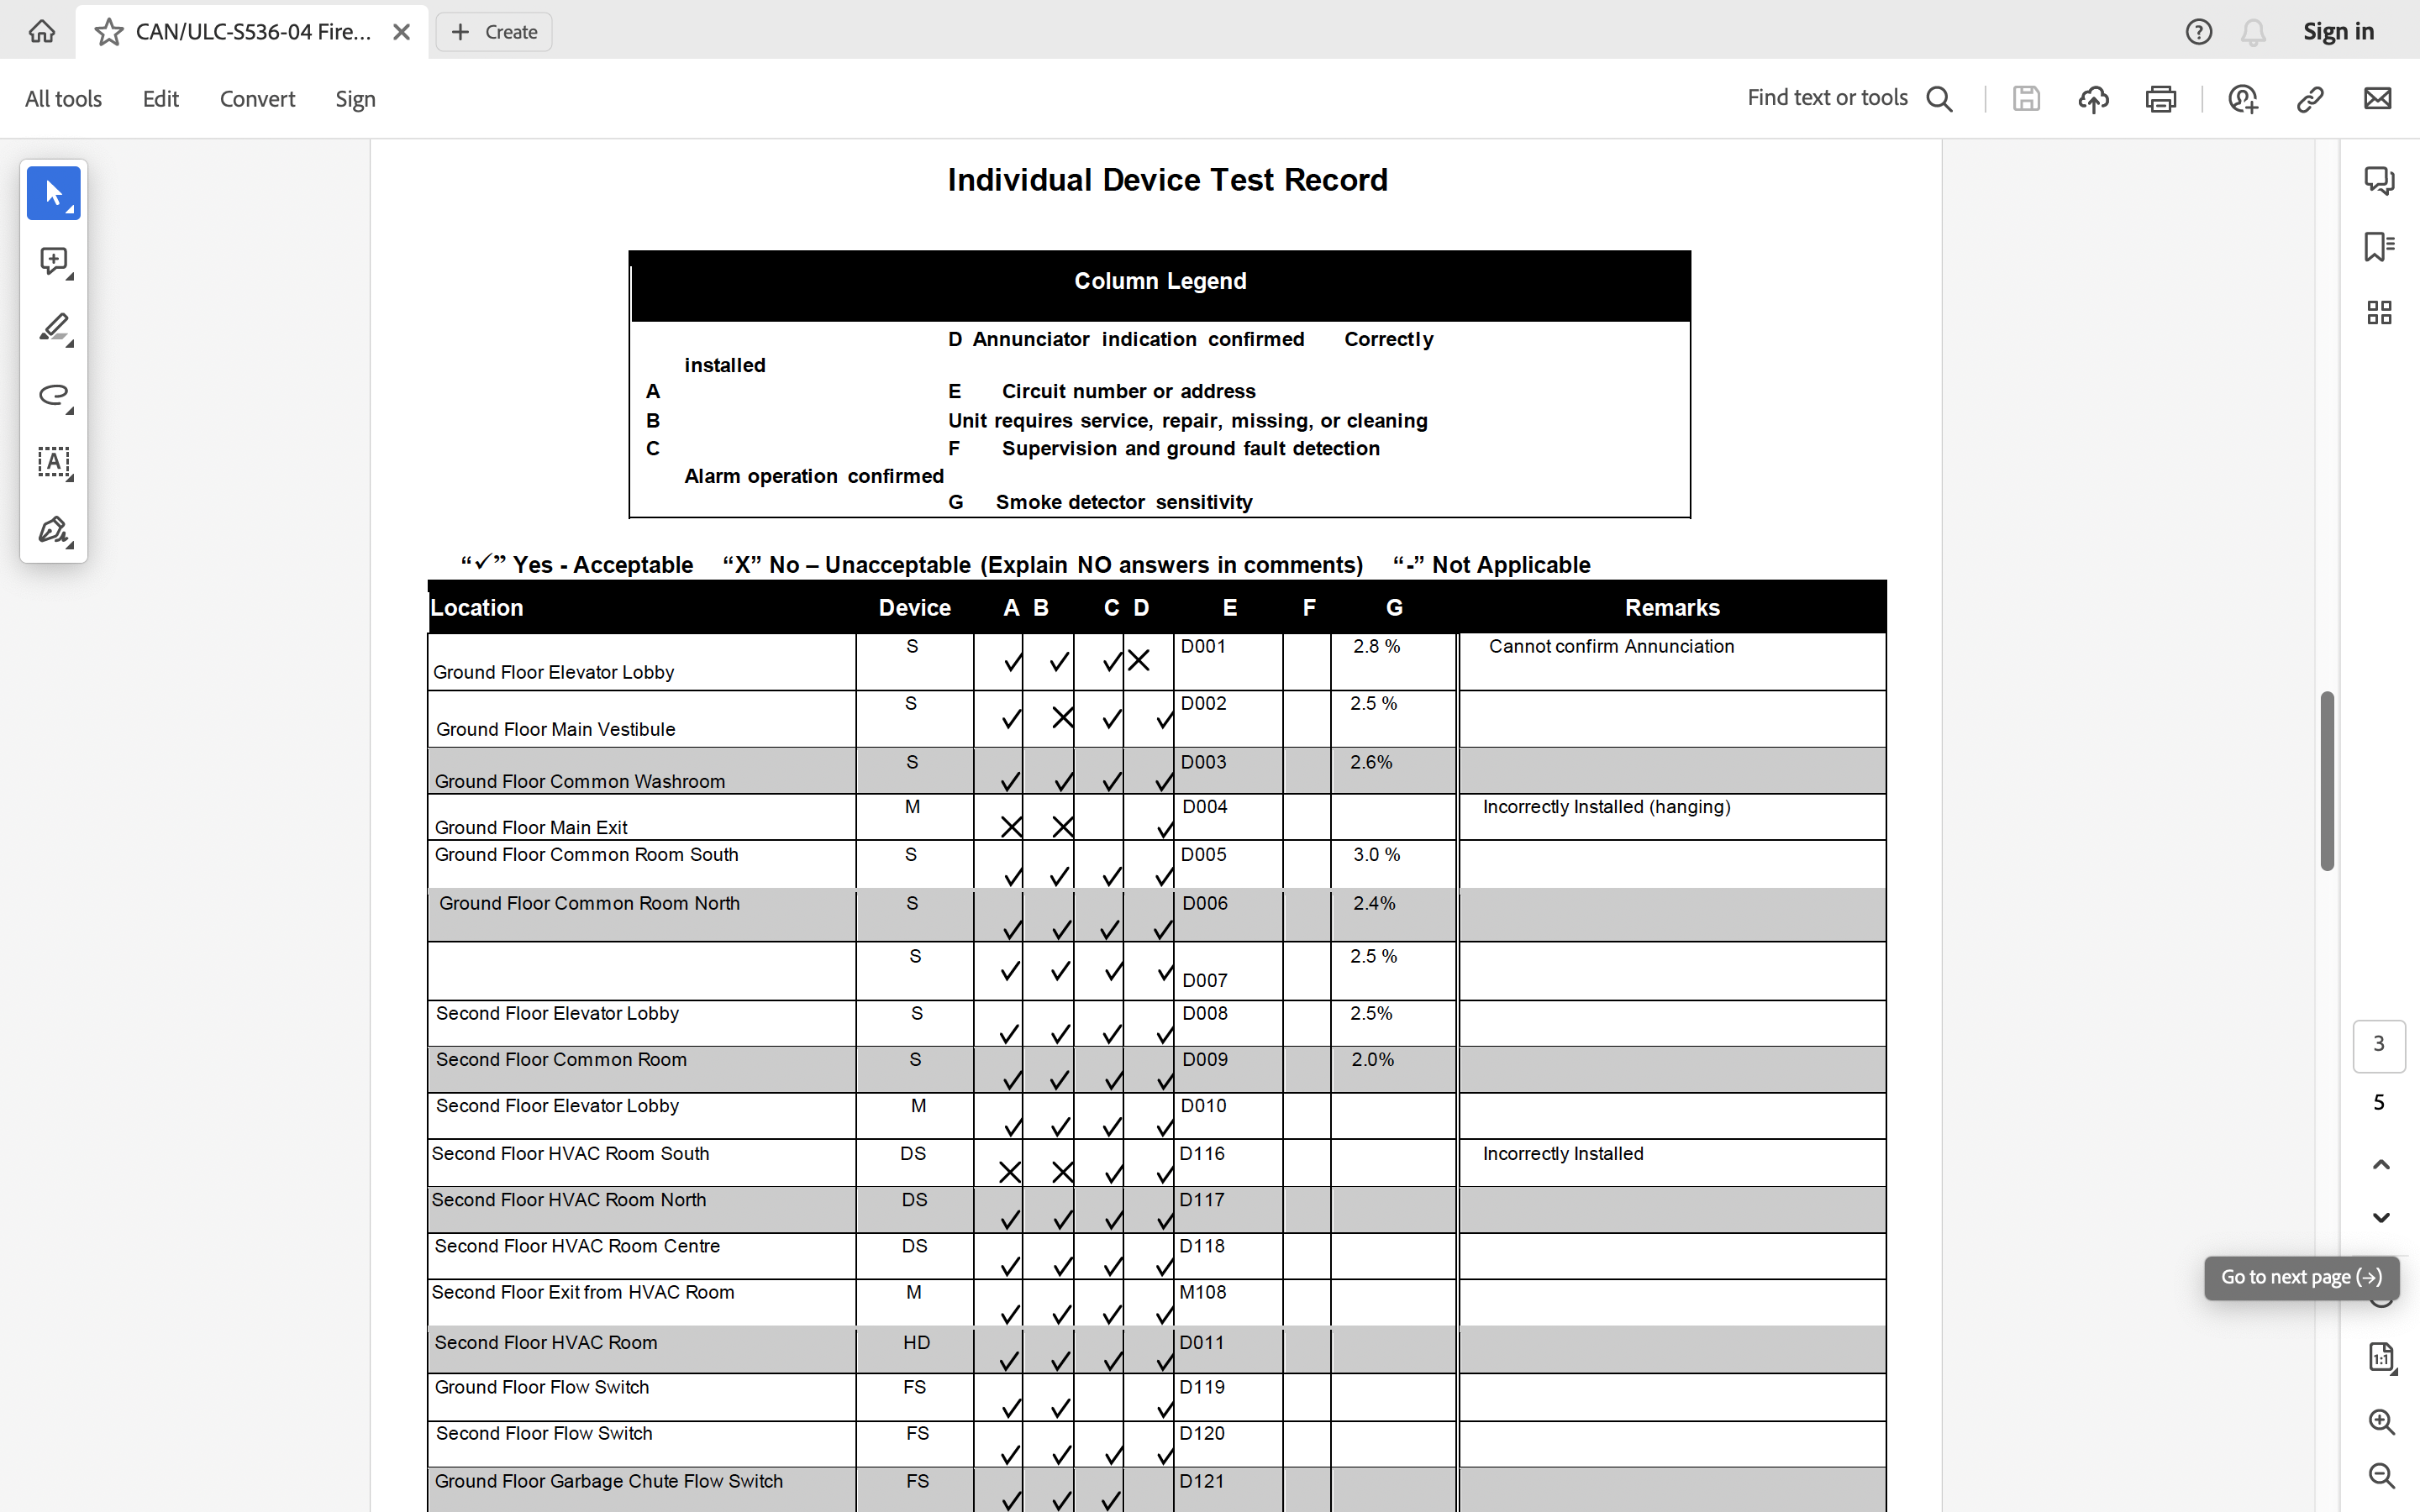Screen dimensions: 2420x1512
Task: Star the CAN/ULC-S536-04 document tab
Action: pyautogui.click(x=108, y=32)
